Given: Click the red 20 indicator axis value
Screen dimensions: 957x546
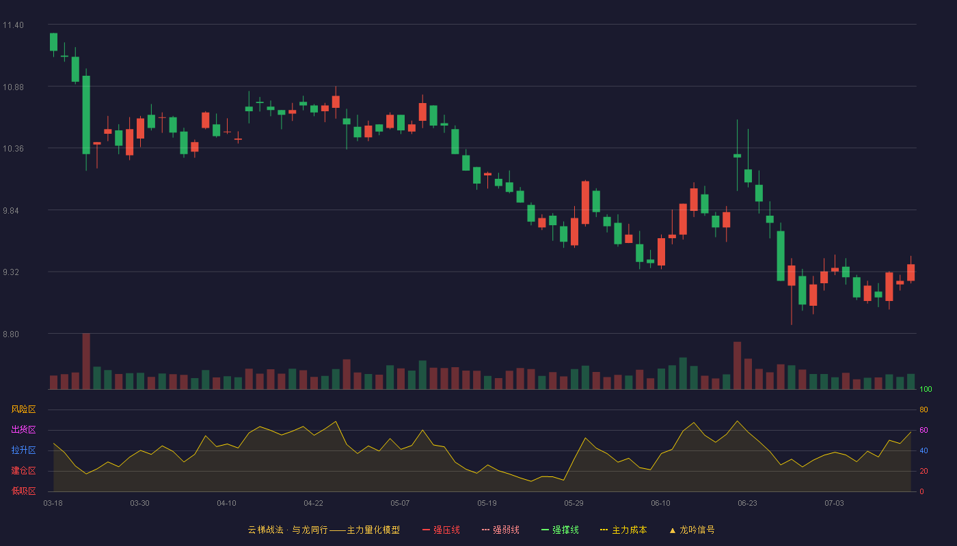Looking at the screenshot, I should [924, 471].
